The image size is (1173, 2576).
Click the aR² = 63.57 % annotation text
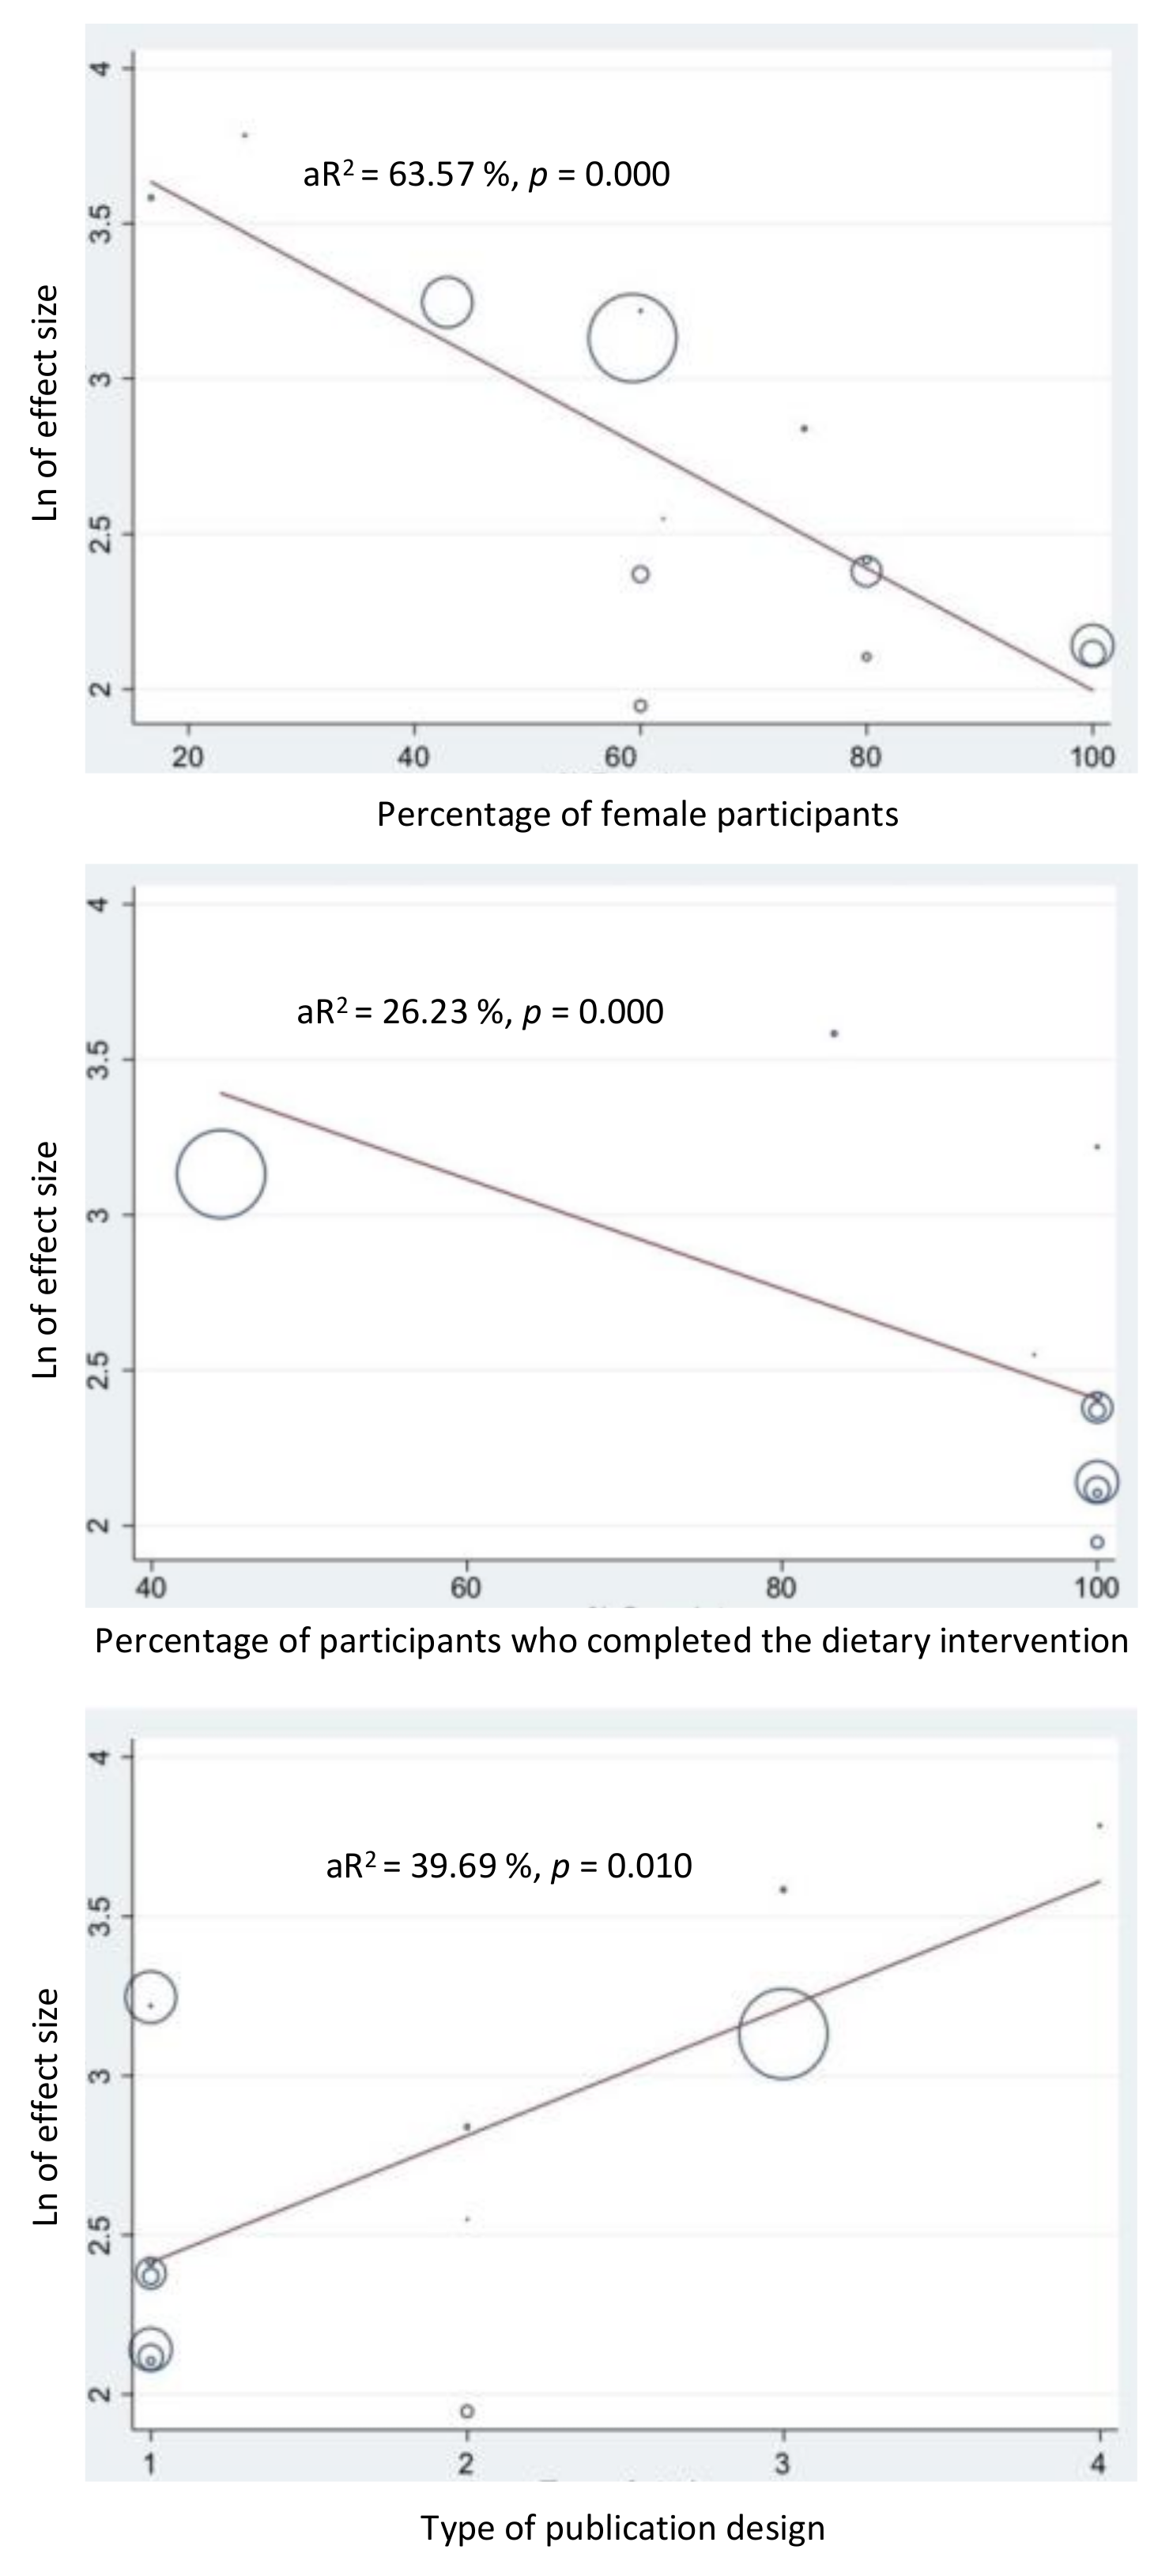point(486,175)
